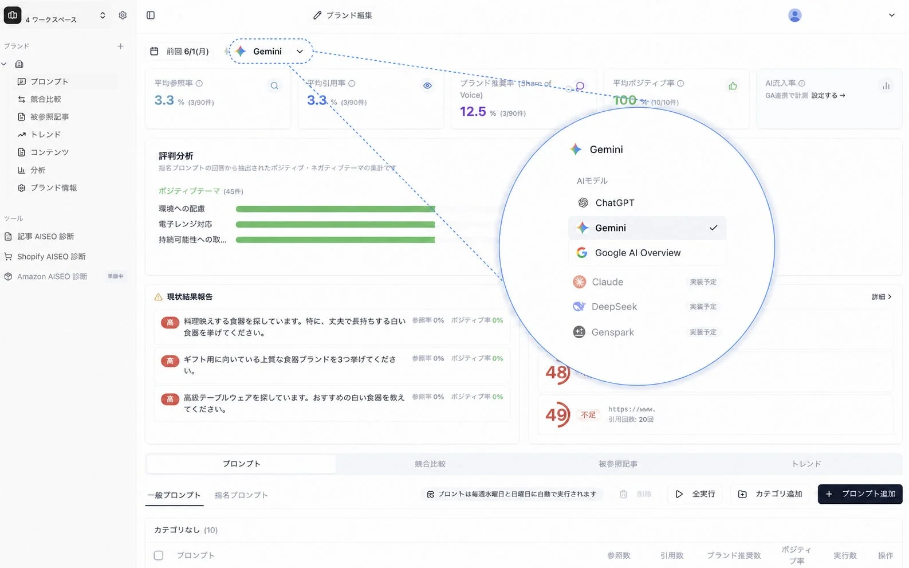This screenshot has height=568, width=909.
Task: Click the score 49 不足 article row
Action: click(x=715, y=414)
